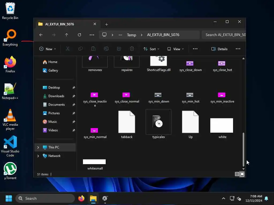
Task: Click the taskbar Search box
Action: [x=45, y=198]
